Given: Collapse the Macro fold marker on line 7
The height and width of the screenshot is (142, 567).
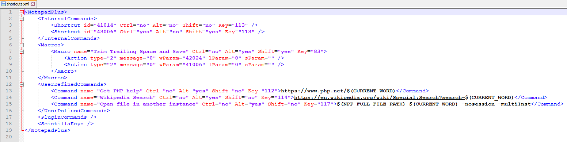Looking at the screenshot, I should click(x=22, y=51).
